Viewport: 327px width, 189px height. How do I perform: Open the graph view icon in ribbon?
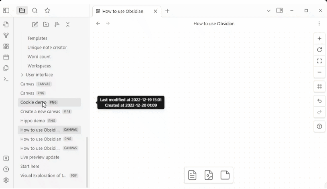(6, 35)
